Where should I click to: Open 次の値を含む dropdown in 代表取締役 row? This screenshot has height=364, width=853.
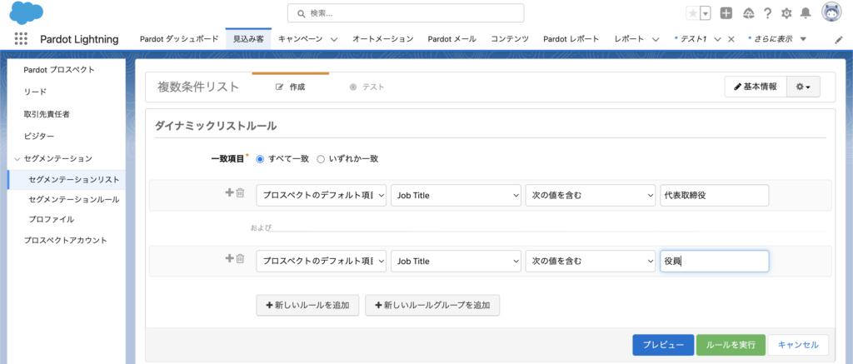591,196
